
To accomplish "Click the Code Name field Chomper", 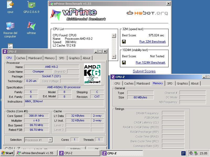I will [38, 71].
